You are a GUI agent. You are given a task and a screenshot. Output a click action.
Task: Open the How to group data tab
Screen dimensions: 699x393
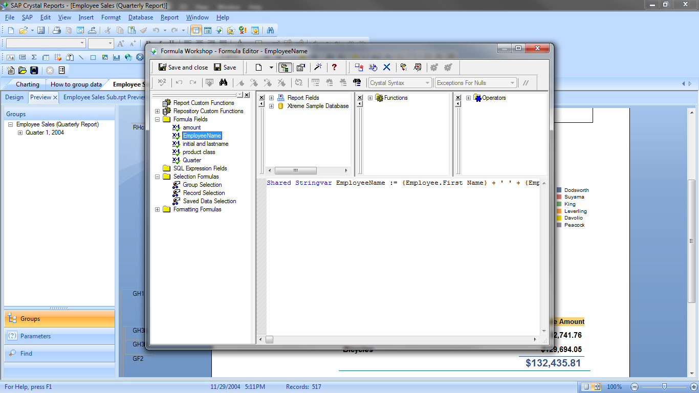[76, 84]
